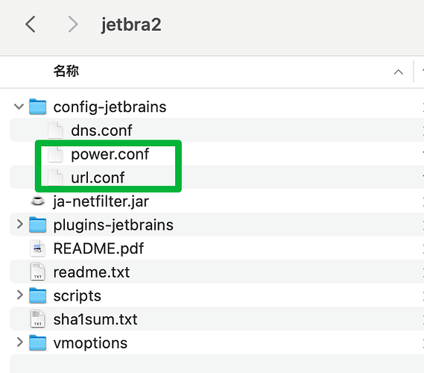This screenshot has width=424, height=373.
Task: Click the vmoptions folder icon
Action: 37,342
